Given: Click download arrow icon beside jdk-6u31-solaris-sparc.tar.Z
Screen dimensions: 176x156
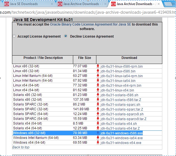Looking at the screenshot, I should point(98,109).
